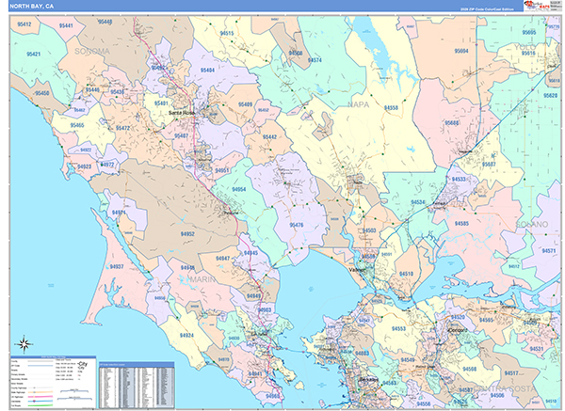Click ZIP code 94585 label

[460, 224]
